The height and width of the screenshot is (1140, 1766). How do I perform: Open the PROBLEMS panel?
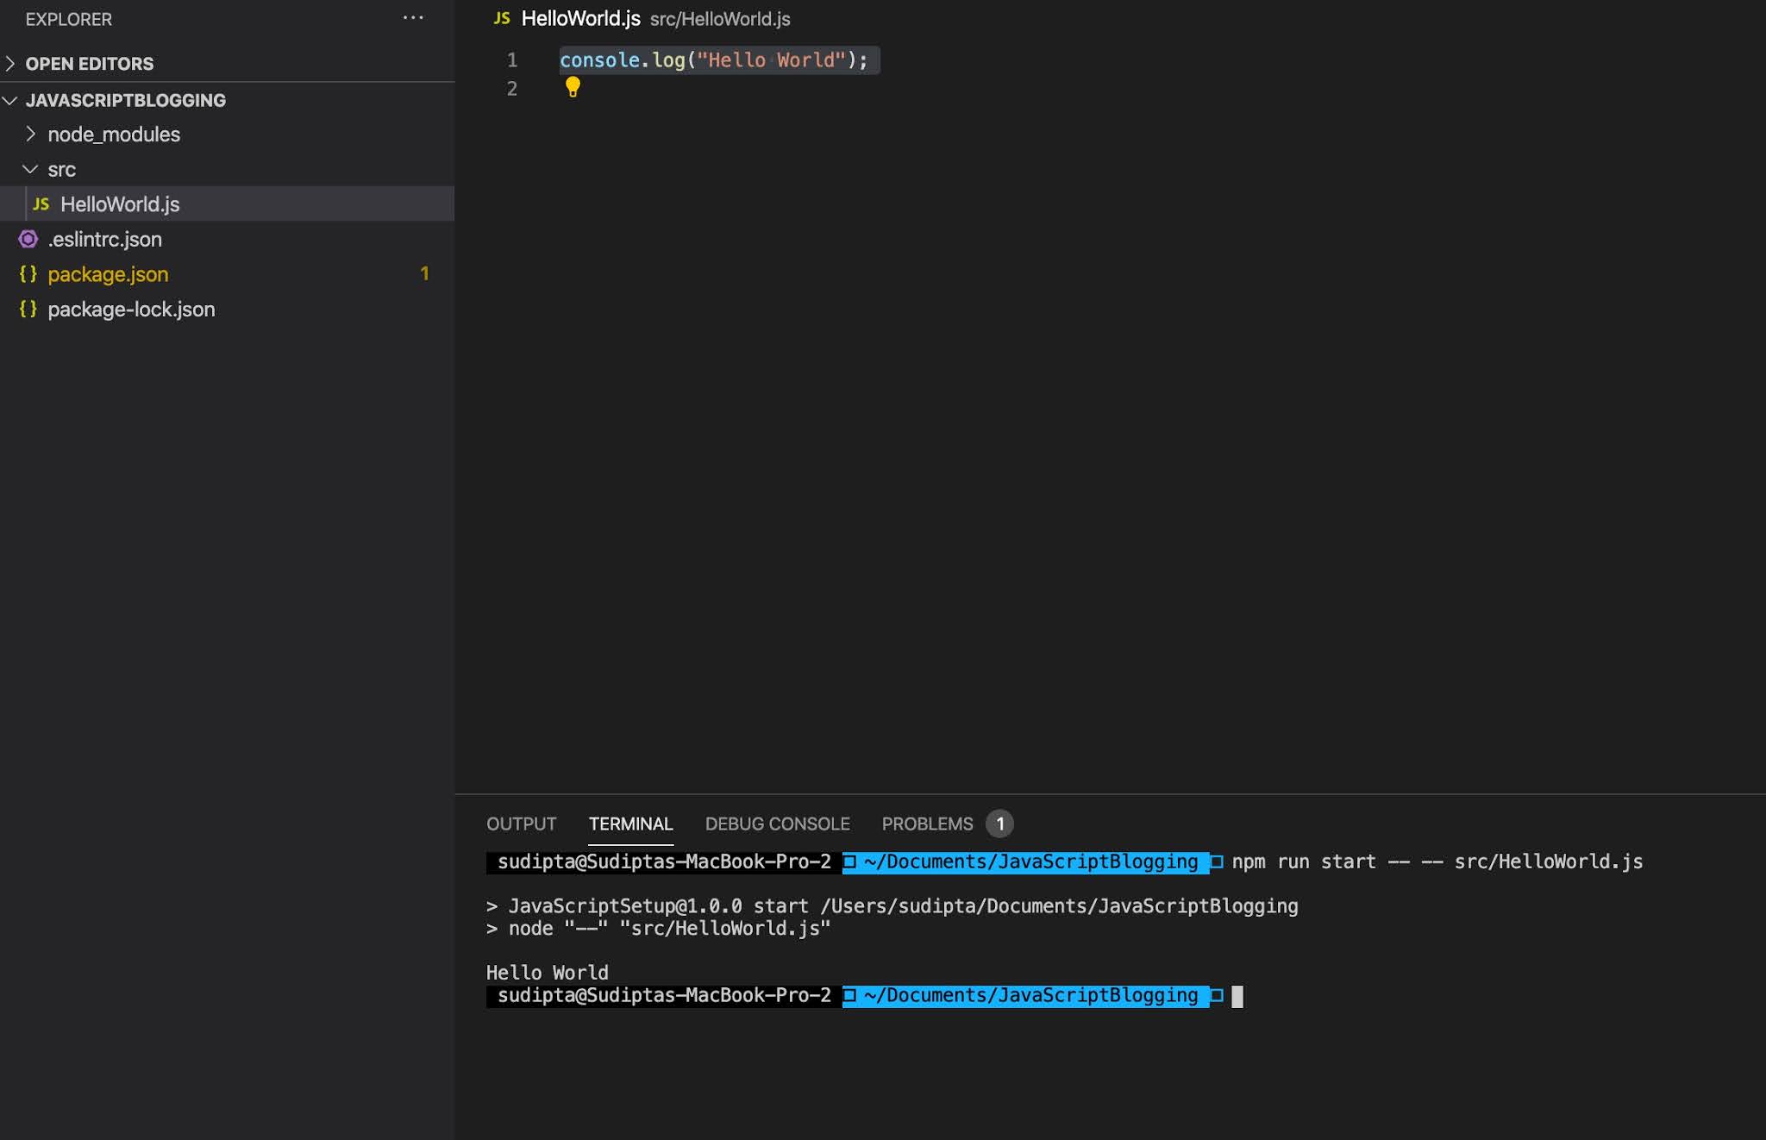click(927, 824)
